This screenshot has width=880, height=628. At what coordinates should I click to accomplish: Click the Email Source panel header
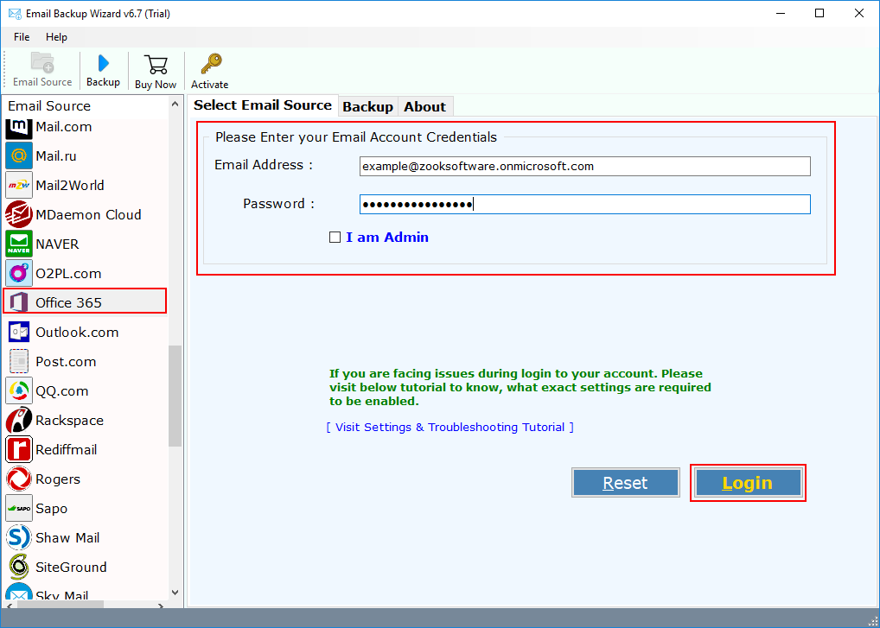(85, 106)
